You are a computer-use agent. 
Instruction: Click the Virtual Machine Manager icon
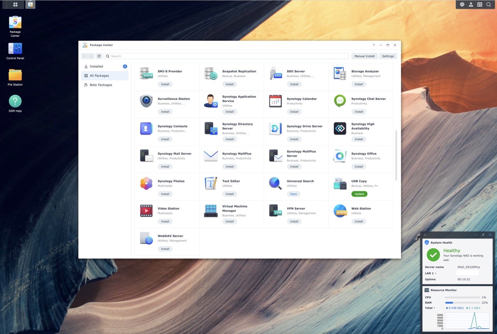[x=211, y=211]
